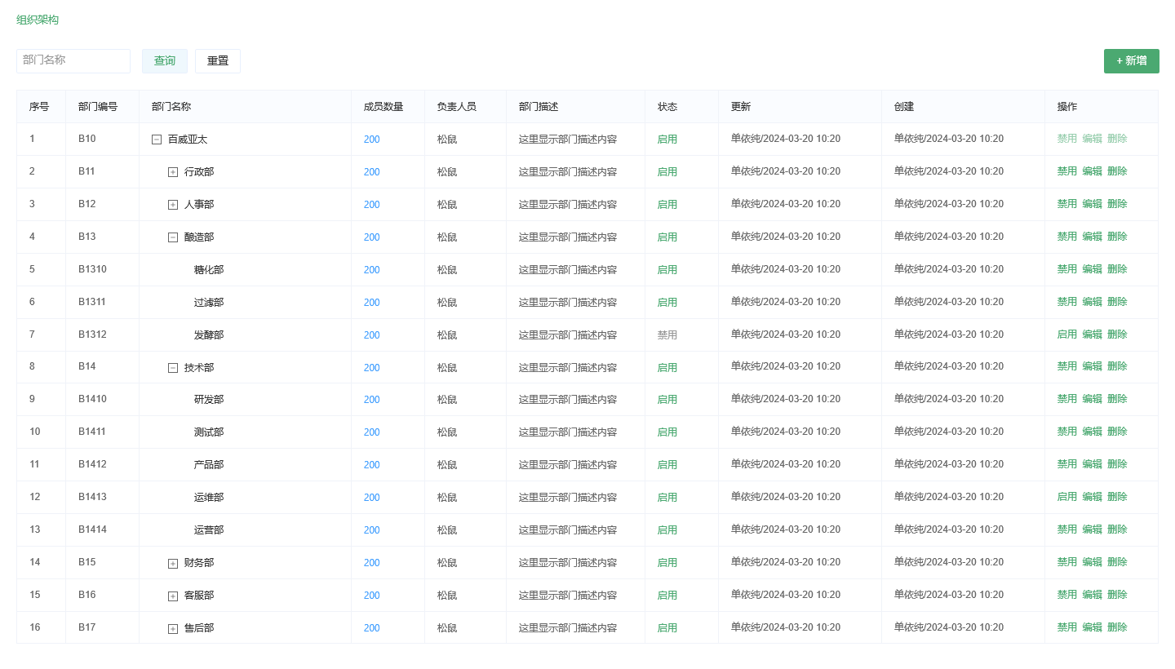1175x669 pixels.
Task: Click the 部门编号 column header
Action: (98, 107)
